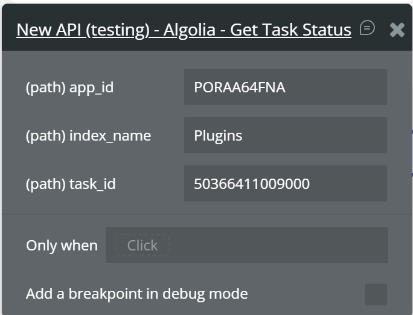This screenshot has height=315, width=413.
Task: Click "New API (testing)" at the title start
Action: click(x=83, y=30)
